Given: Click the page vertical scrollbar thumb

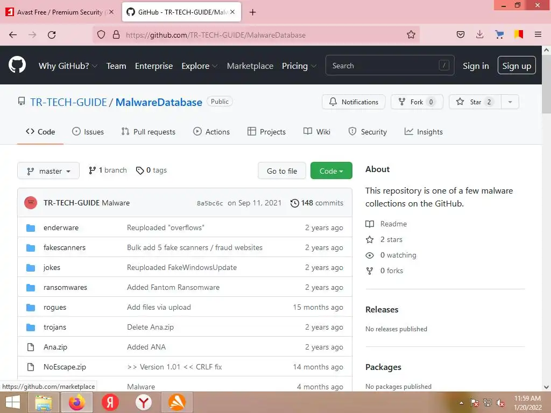Looking at the screenshot, I should [x=546, y=84].
